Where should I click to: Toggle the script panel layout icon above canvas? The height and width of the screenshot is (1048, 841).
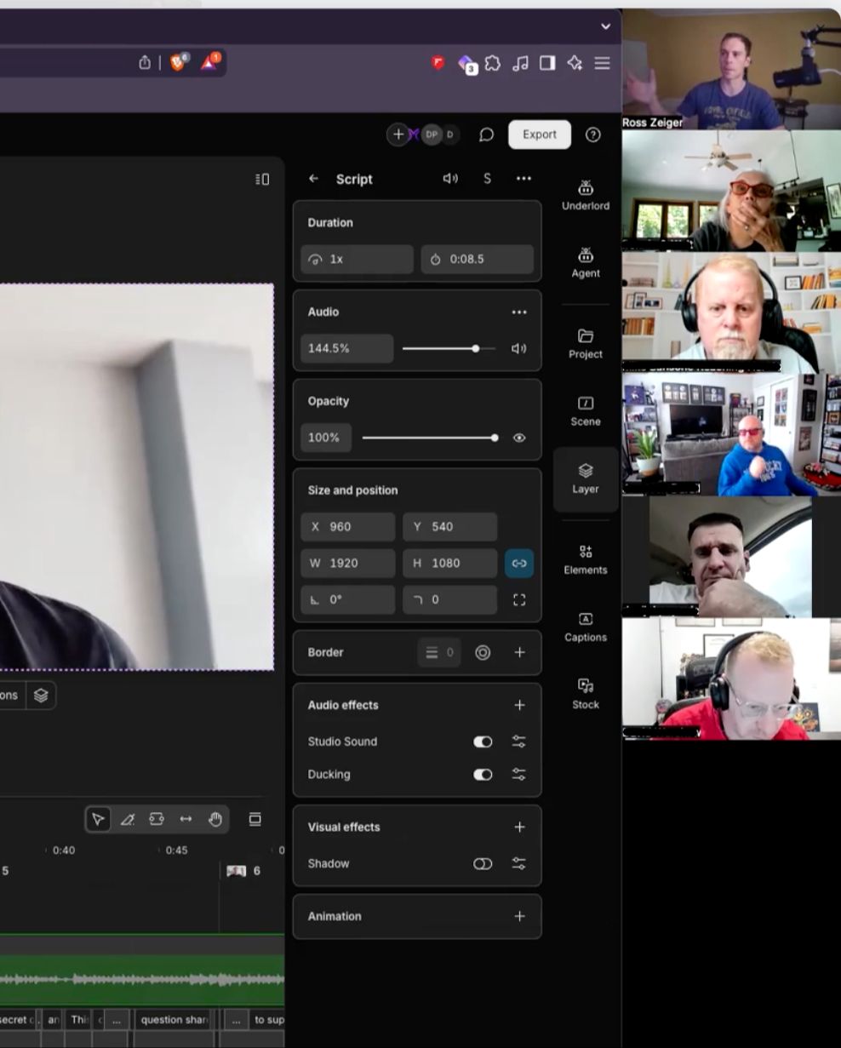click(x=262, y=179)
